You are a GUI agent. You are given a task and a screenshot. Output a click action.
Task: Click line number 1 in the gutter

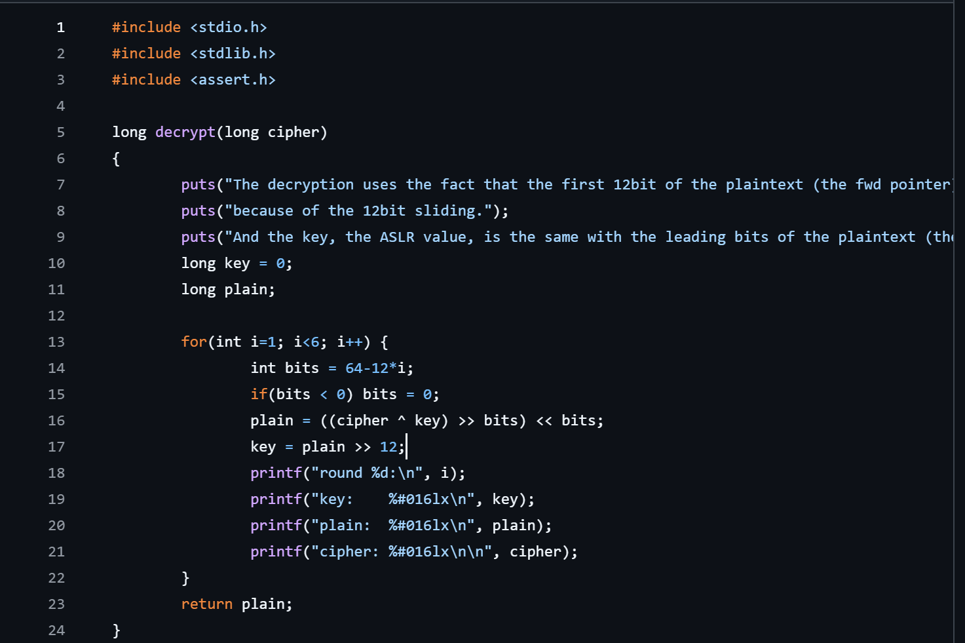coord(60,28)
